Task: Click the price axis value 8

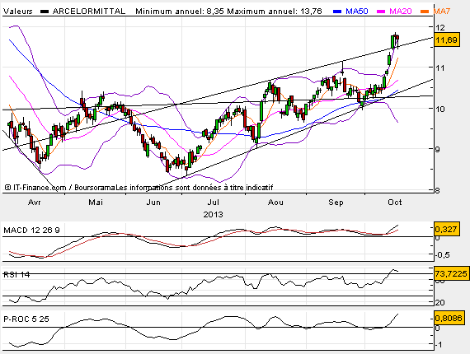Action: tap(438, 190)
